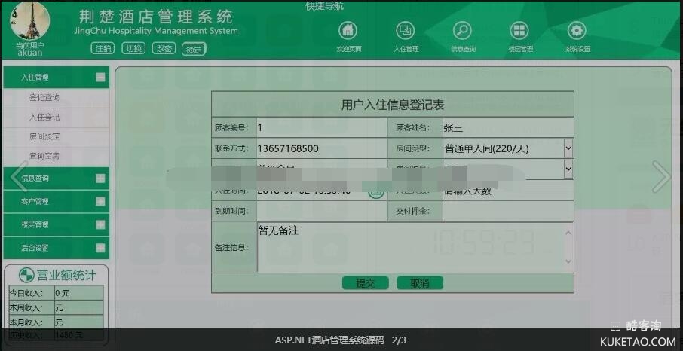
Task: Click the 联系方式 phone number field
Action: [321, 148]
